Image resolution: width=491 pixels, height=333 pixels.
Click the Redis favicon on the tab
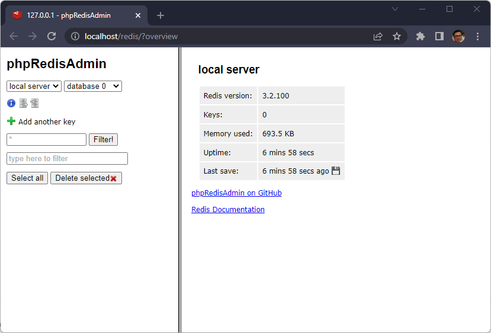(x=17, y=15)
